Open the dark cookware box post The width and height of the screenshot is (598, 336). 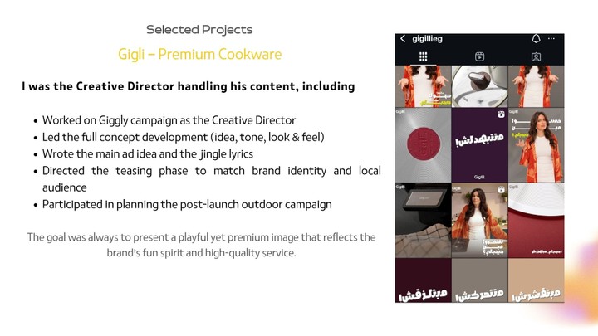(423, 221)
